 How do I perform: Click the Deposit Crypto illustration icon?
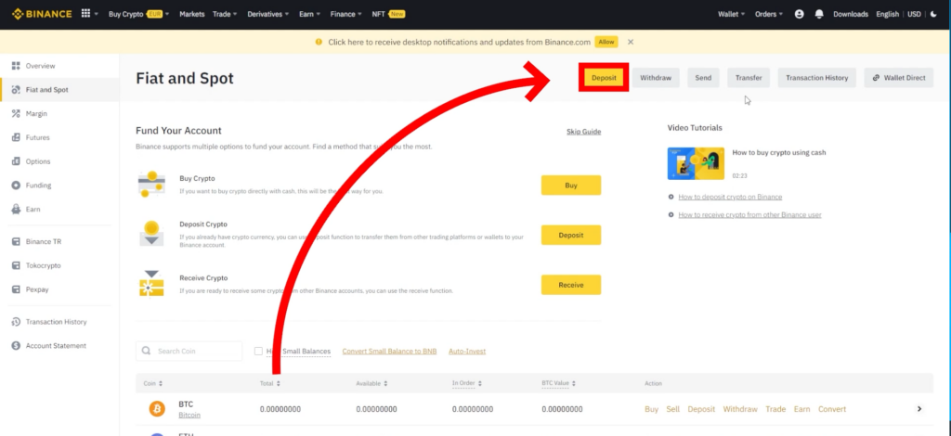pos(151,234)
